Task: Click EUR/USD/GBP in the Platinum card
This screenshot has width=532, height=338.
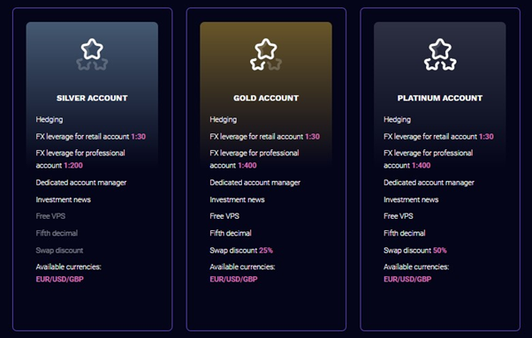Action: tap(407, 279)
